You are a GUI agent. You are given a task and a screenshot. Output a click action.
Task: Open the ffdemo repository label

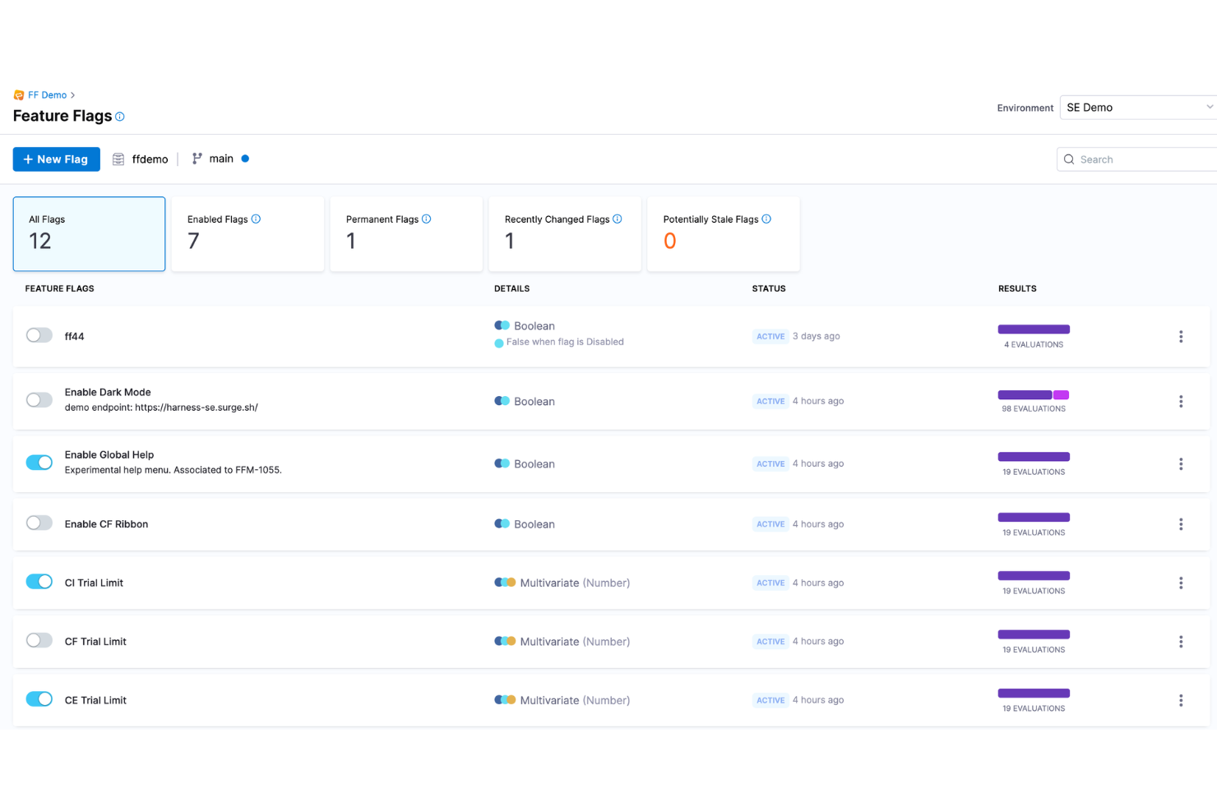point(150,159)
